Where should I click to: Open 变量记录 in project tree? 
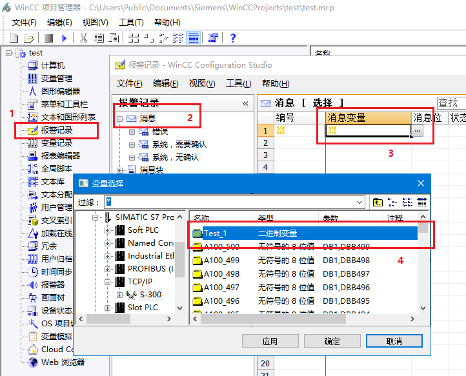[x=56, y=143]
